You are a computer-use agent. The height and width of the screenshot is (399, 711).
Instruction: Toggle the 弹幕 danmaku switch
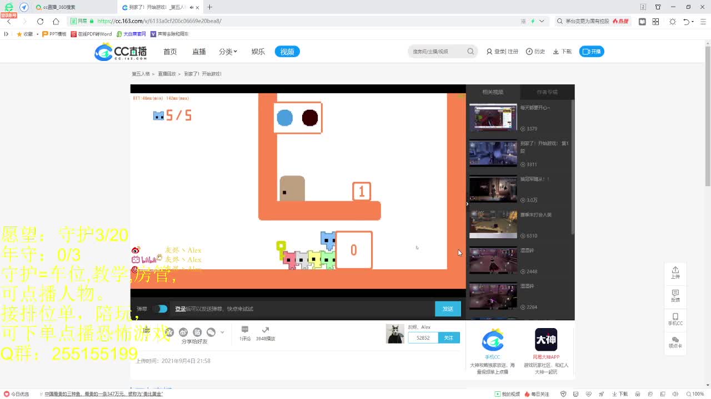pyautogui.click(x=160, y=309)
